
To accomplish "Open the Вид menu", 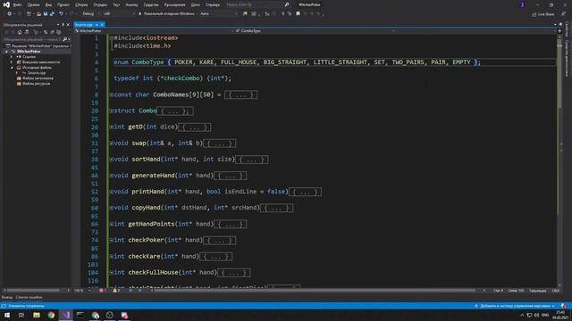I will click(48, 4).
